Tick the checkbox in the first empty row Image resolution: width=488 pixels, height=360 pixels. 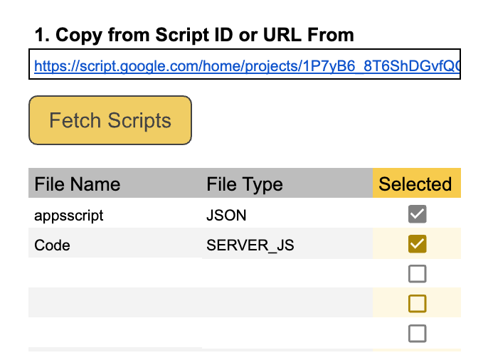[417, 273]
